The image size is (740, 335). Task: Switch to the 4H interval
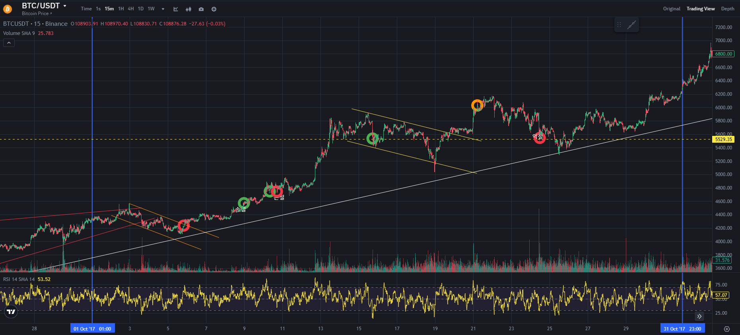(131, 9)
